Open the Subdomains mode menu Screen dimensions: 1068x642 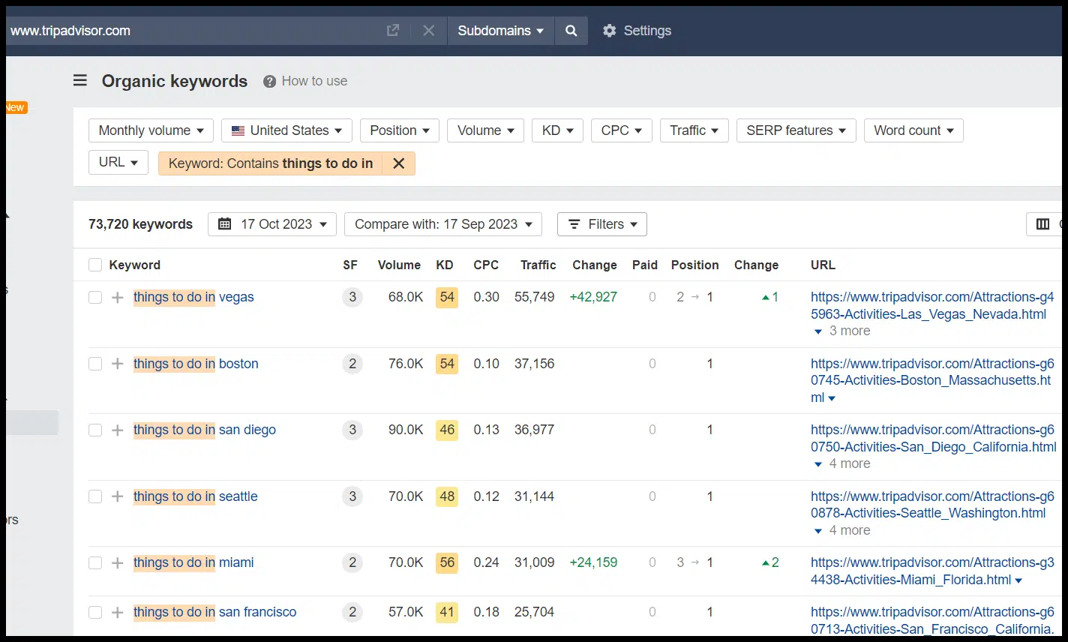(x=500, y=31)
